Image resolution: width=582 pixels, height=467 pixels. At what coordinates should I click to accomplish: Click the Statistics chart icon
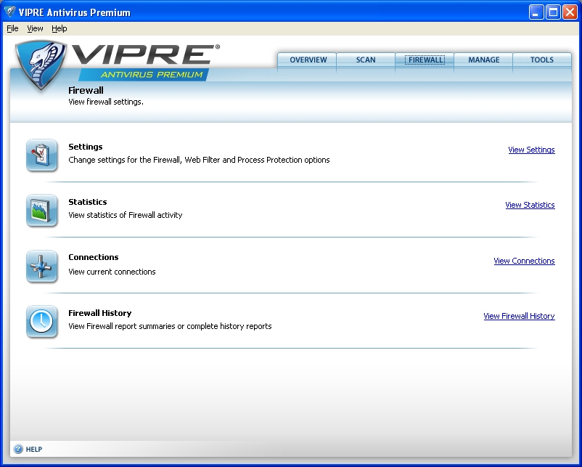42,211
